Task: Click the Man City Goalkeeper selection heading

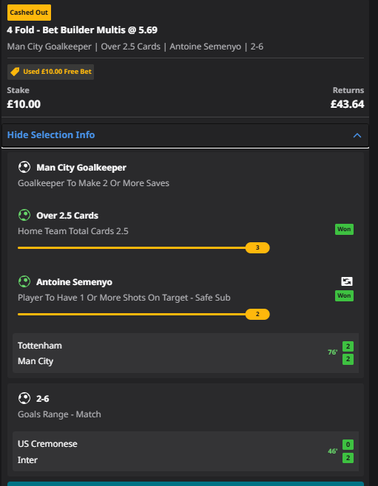Action: (x=81, y=168)
